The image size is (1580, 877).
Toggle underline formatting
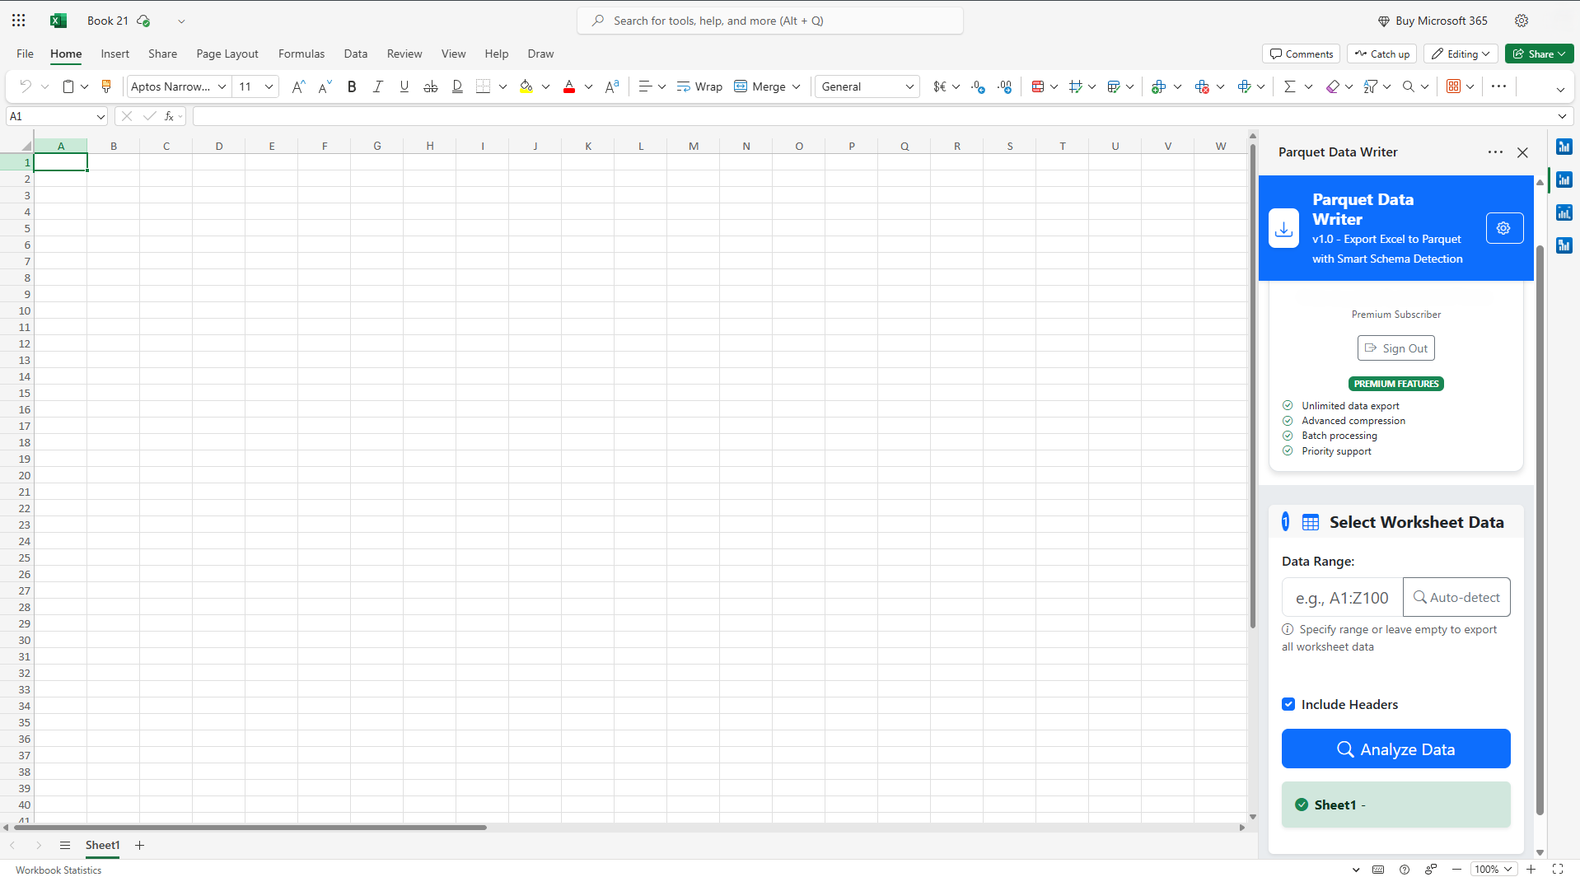(404, 86)
